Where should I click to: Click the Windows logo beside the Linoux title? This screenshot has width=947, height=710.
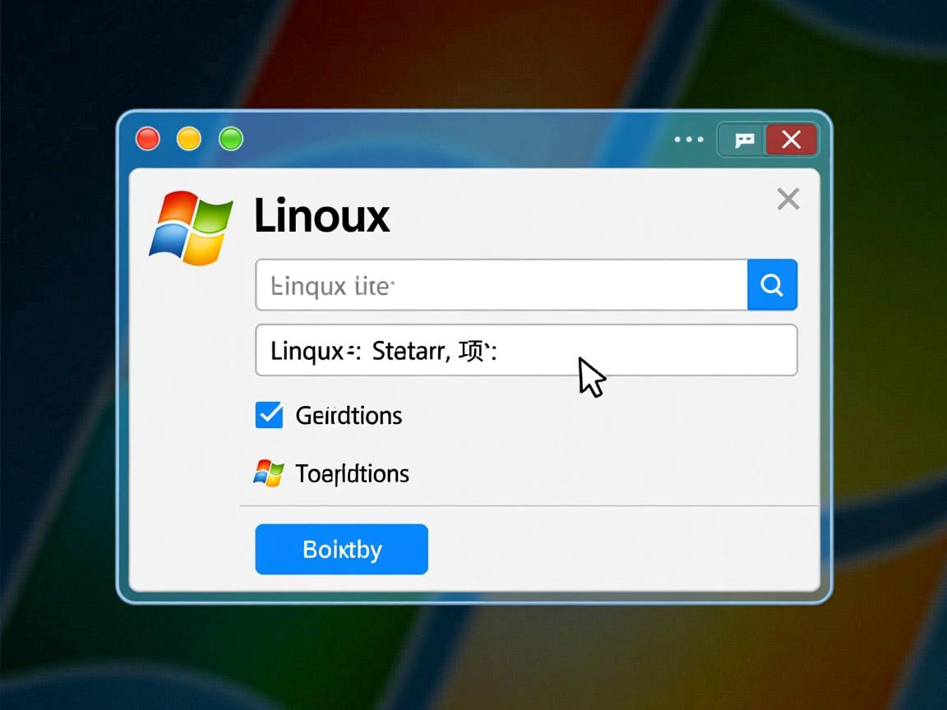tap(191, 226)
